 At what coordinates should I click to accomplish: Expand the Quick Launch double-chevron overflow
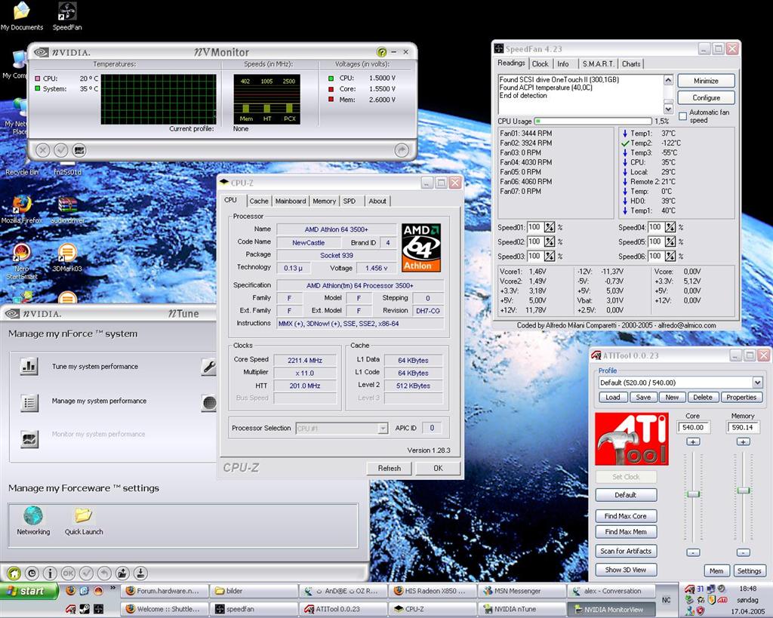tap(112, 588)
